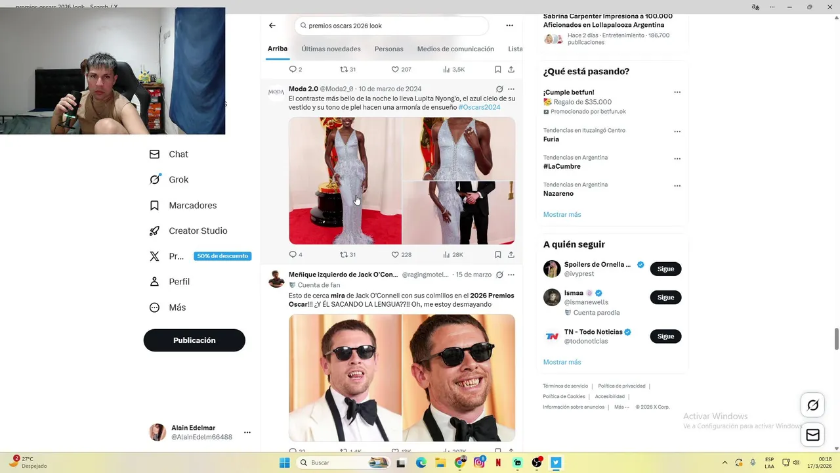Open Lupita full-length gown photo
Viewport: 840px width, 473px height.
pyautogui.click(x=345, y=181)
